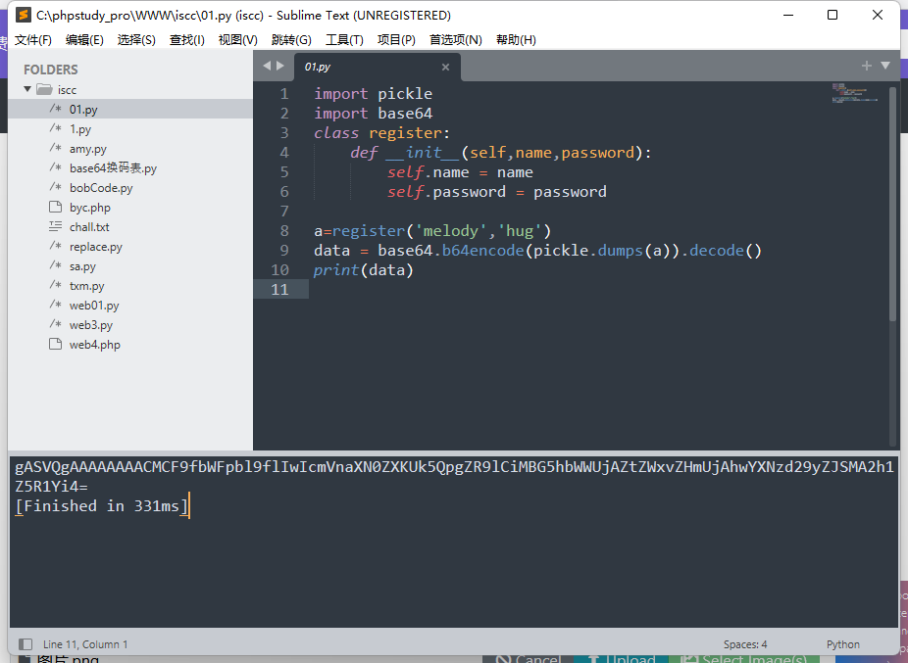
Task: Toggle the sidebar panel switcher icon
Action: pyautogui.click(x=25, y=644)
